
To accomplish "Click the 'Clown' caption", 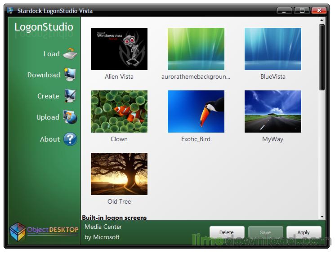I will 119,139.
